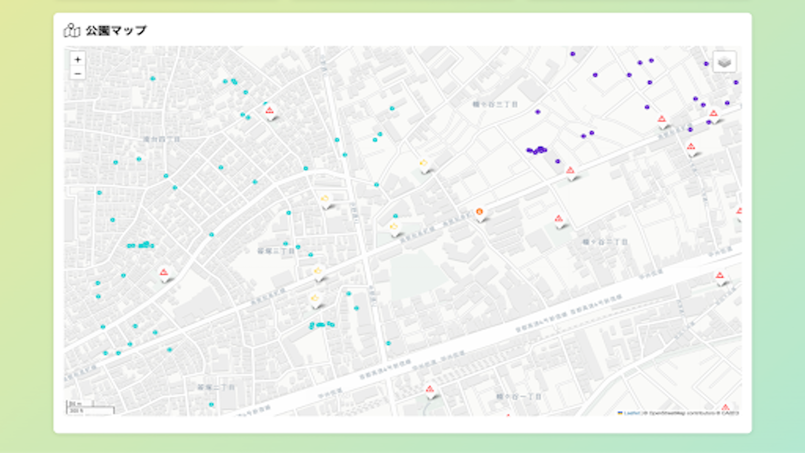The height and width of the screenshot is (453, 805).
Task: Zoom in with the plus button
Action: tap(77, 59)
